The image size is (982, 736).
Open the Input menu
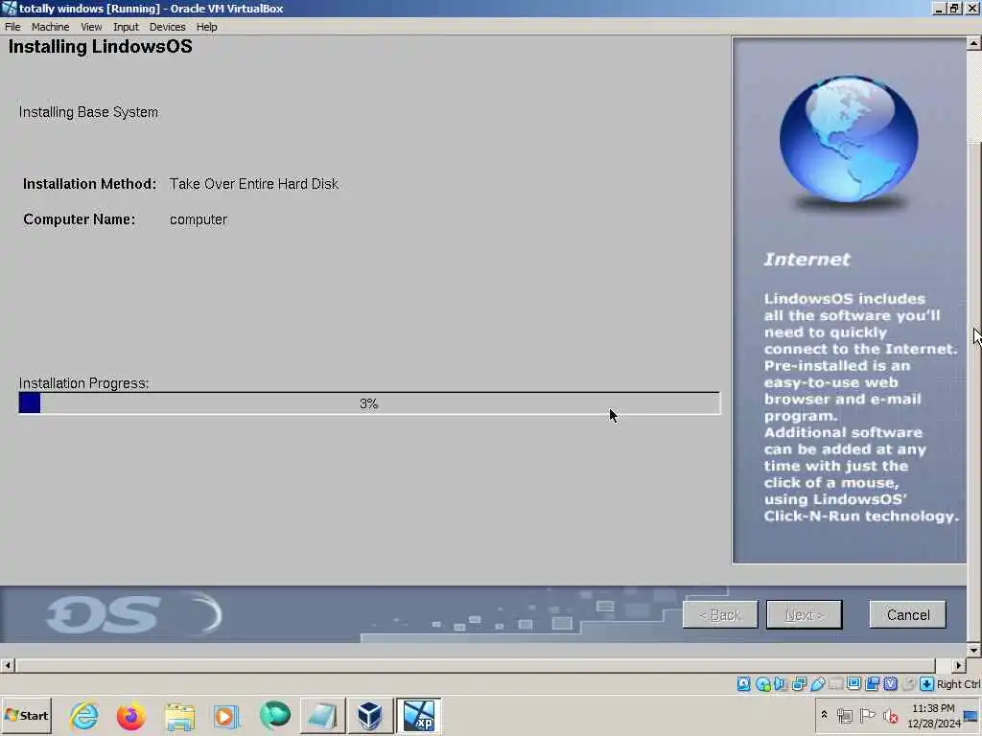click(x=126, y=27)
